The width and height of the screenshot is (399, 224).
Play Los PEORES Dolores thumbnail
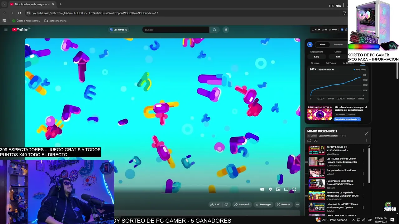coord(317,161)
